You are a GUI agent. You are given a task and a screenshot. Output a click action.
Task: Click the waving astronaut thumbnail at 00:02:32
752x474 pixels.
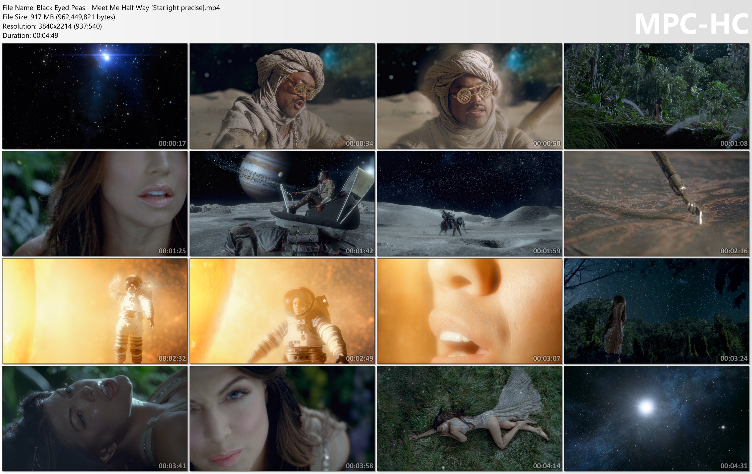click(x=95, y=311)
